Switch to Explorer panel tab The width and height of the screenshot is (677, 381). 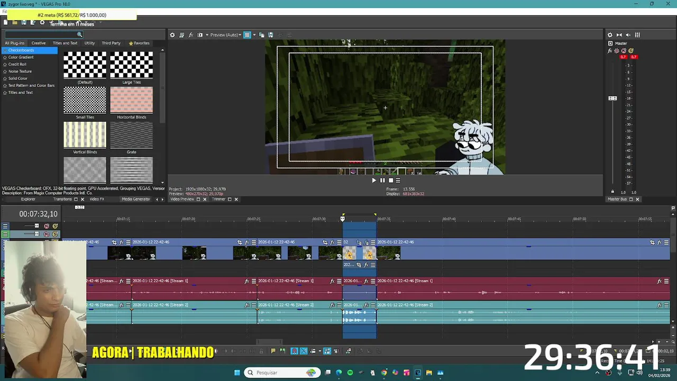[28, 199]
